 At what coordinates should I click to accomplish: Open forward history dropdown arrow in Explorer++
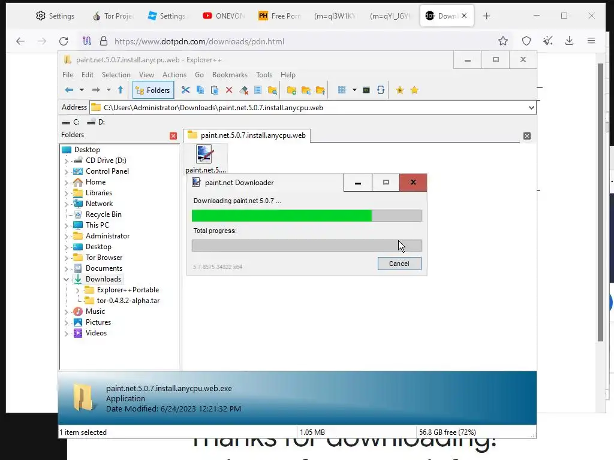[x=109, y=90]
